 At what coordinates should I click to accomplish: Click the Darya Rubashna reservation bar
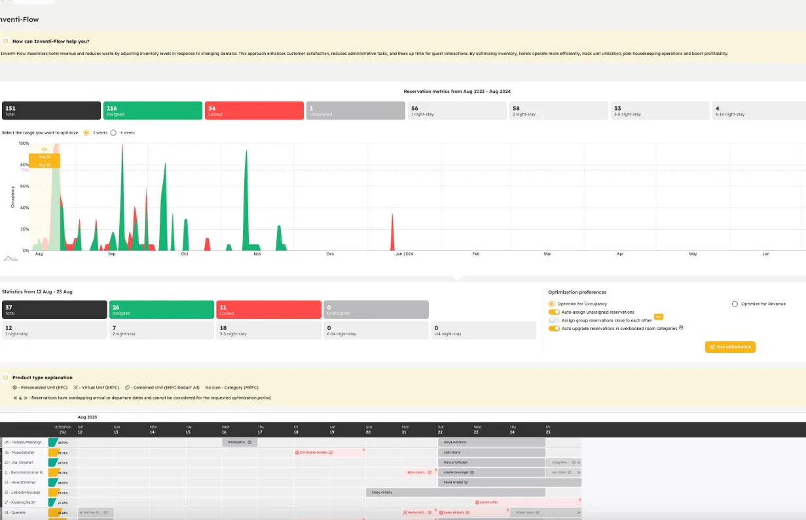pos(492,442)
